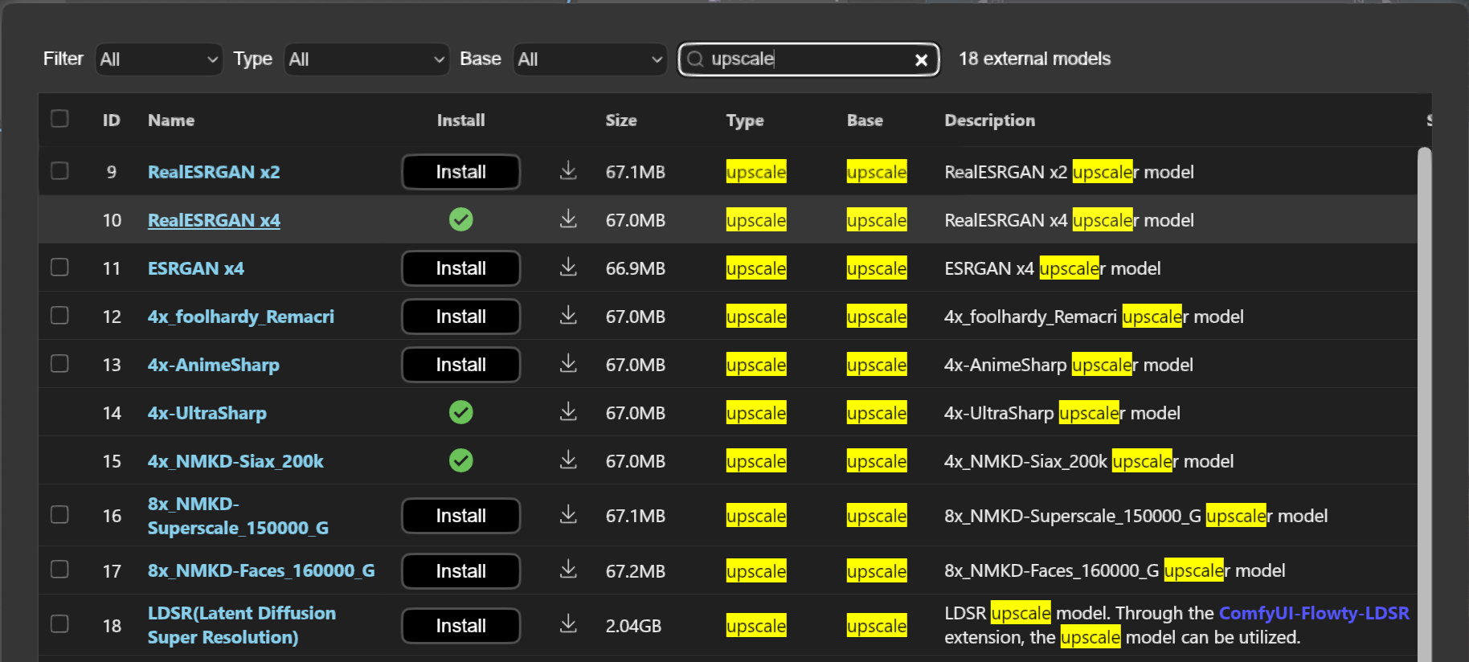Sort by Description column header

[989, 121]
